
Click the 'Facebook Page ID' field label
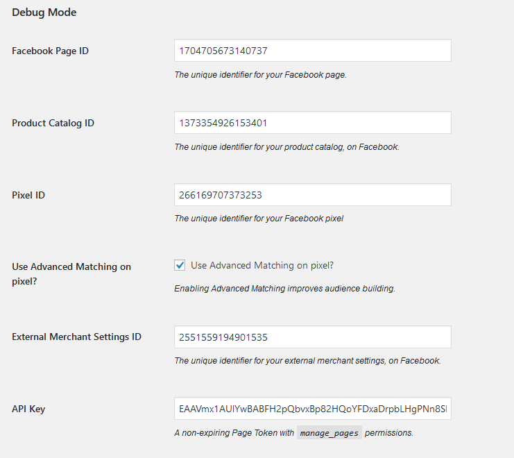[x=50, y=51]
